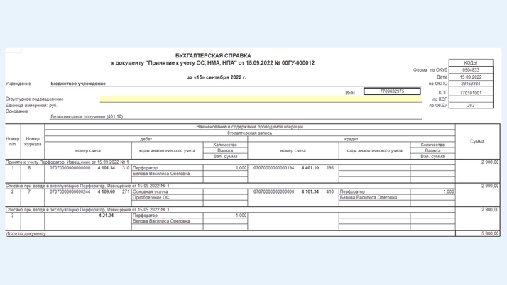Screen dimensions: 507x285
Task: Click the Дата code cell 15.09.2022
Action: coord(471,77)
